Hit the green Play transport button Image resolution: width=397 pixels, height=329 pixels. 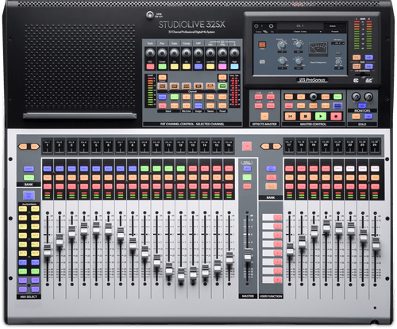click(x=321, y=116)
